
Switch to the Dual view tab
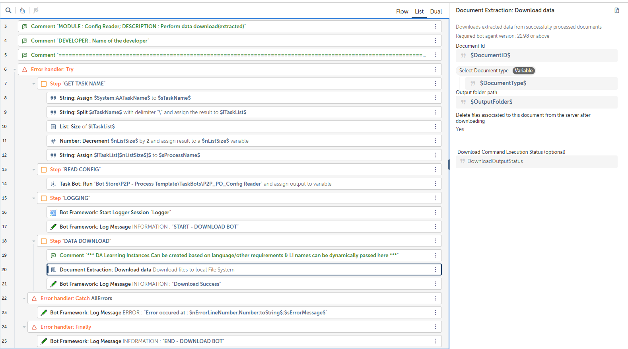click(x=436, y=12)
